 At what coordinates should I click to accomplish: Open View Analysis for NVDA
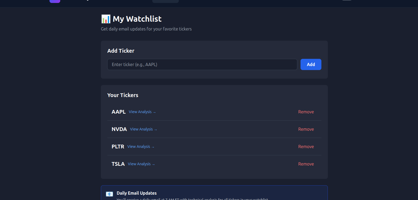click(141, 129)
